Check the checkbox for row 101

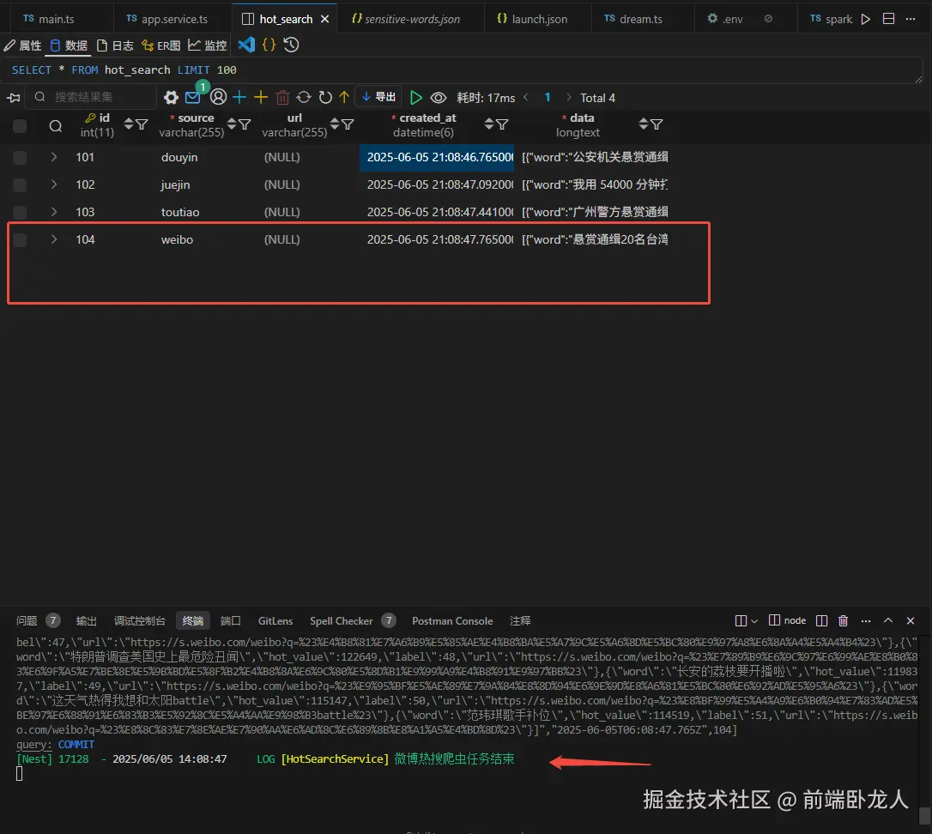pos(20,157)
